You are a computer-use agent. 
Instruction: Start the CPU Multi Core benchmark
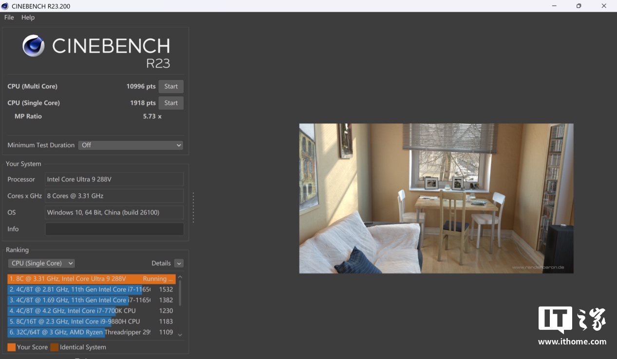171,86
